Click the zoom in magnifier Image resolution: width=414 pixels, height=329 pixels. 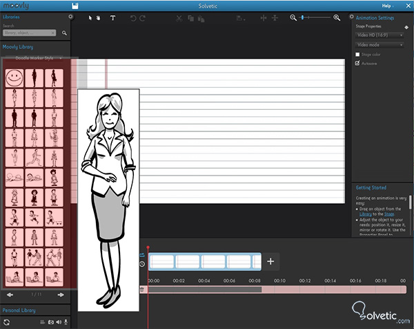click(337, 18)
